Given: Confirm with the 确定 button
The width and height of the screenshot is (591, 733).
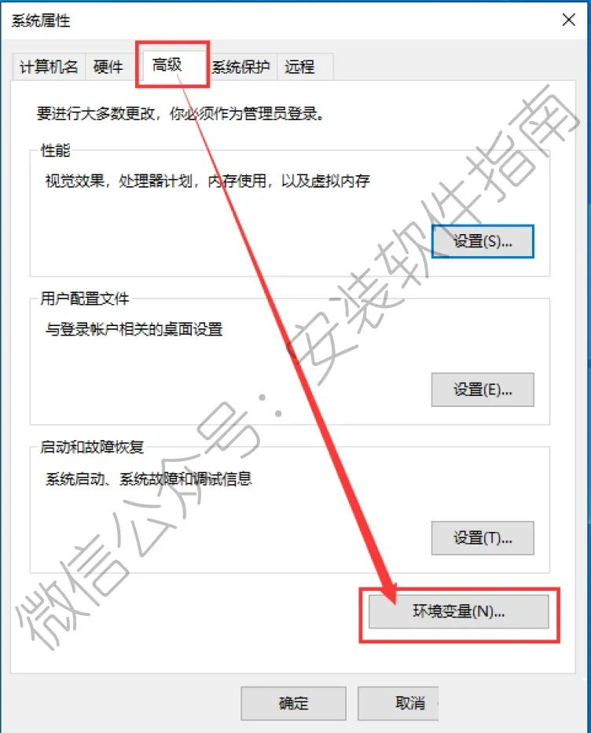Looking at the screenshot, I should coord(294,703).
